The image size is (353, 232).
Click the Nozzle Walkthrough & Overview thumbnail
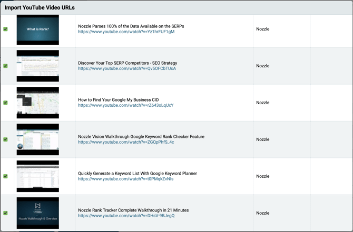38,213
